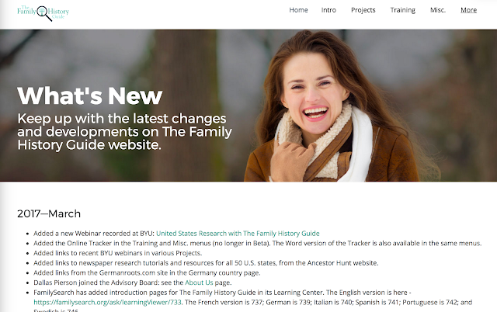
Task: Click the Dallas Pierson Advisory Board bullet
Action: [x=133, y=283]
